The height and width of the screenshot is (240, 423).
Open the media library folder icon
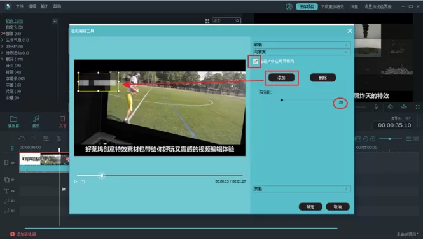(x=13, y=122)
